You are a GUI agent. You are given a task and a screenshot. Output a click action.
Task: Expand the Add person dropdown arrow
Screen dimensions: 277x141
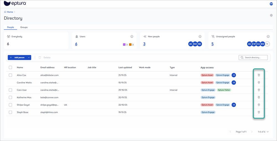[29, 57]
